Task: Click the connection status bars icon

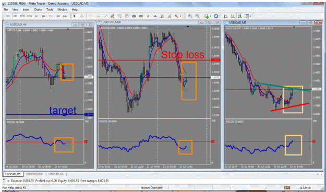Action: (x=287, y=188)
